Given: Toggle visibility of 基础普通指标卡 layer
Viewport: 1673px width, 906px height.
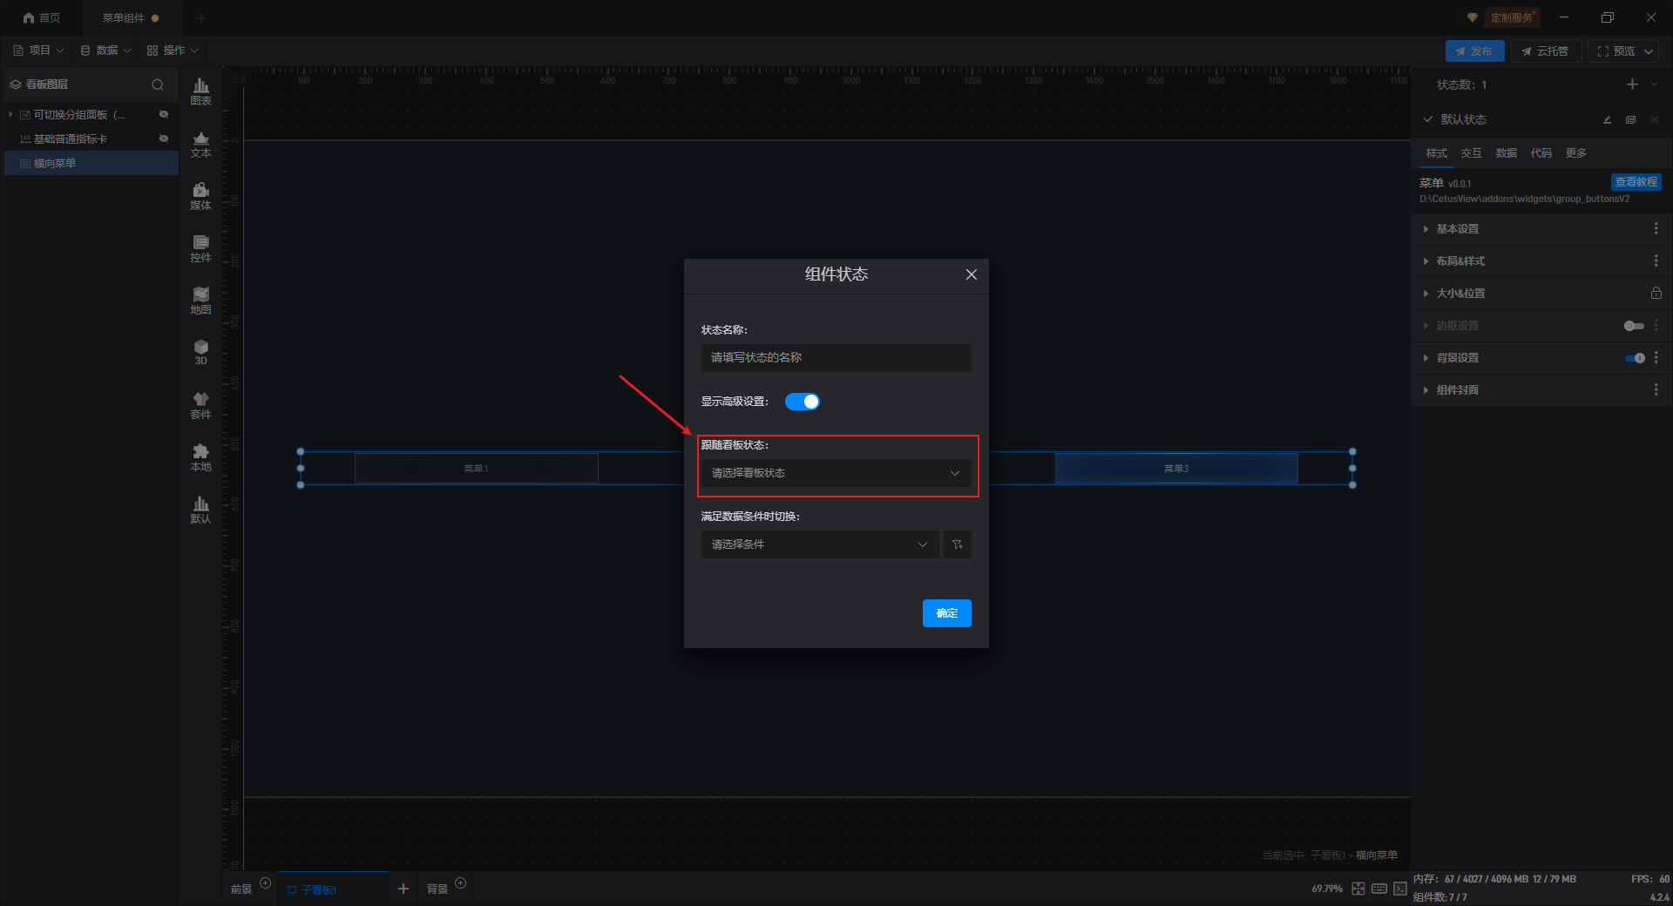Looking at the screenshot, I should coord(163,139).
